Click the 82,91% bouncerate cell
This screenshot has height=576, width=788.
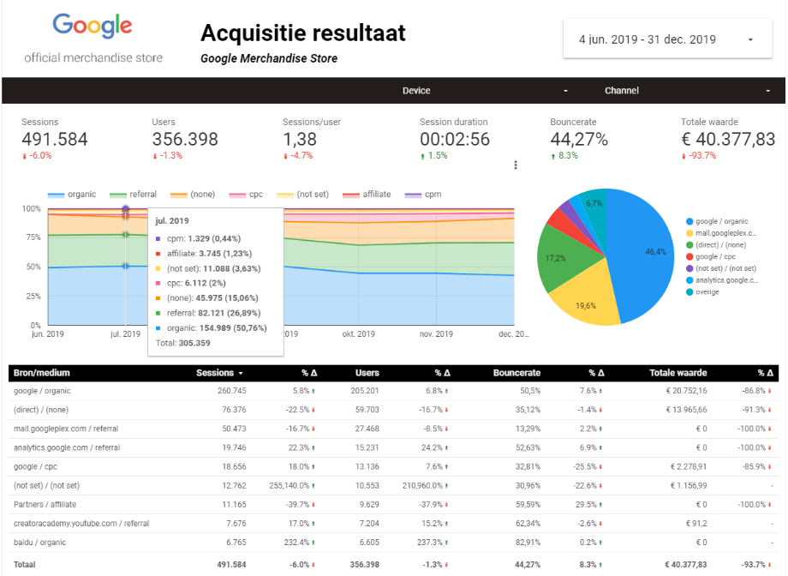tap(528, 543)
